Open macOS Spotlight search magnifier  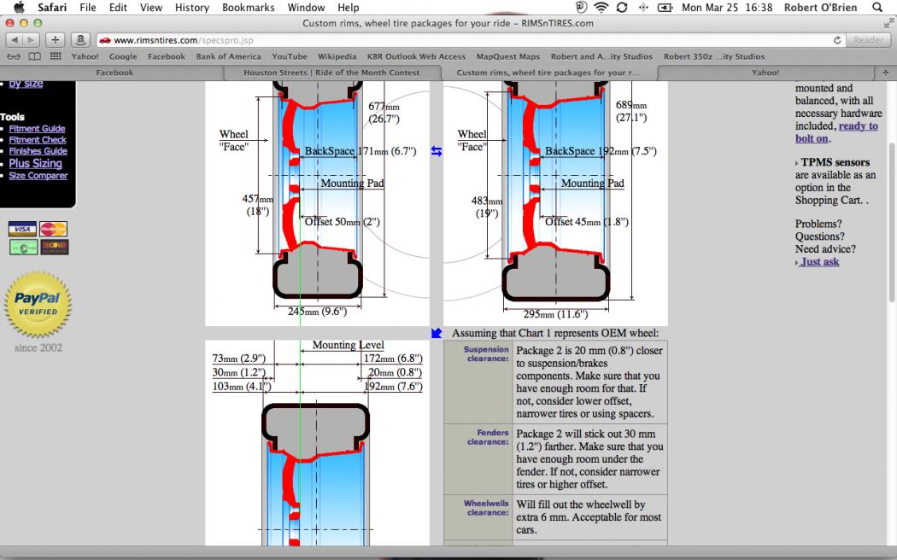(x=877, y=7)
